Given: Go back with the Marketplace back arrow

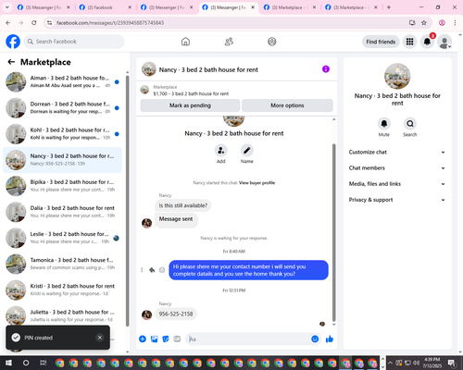Looking at the screenshot, I should 11,62.
